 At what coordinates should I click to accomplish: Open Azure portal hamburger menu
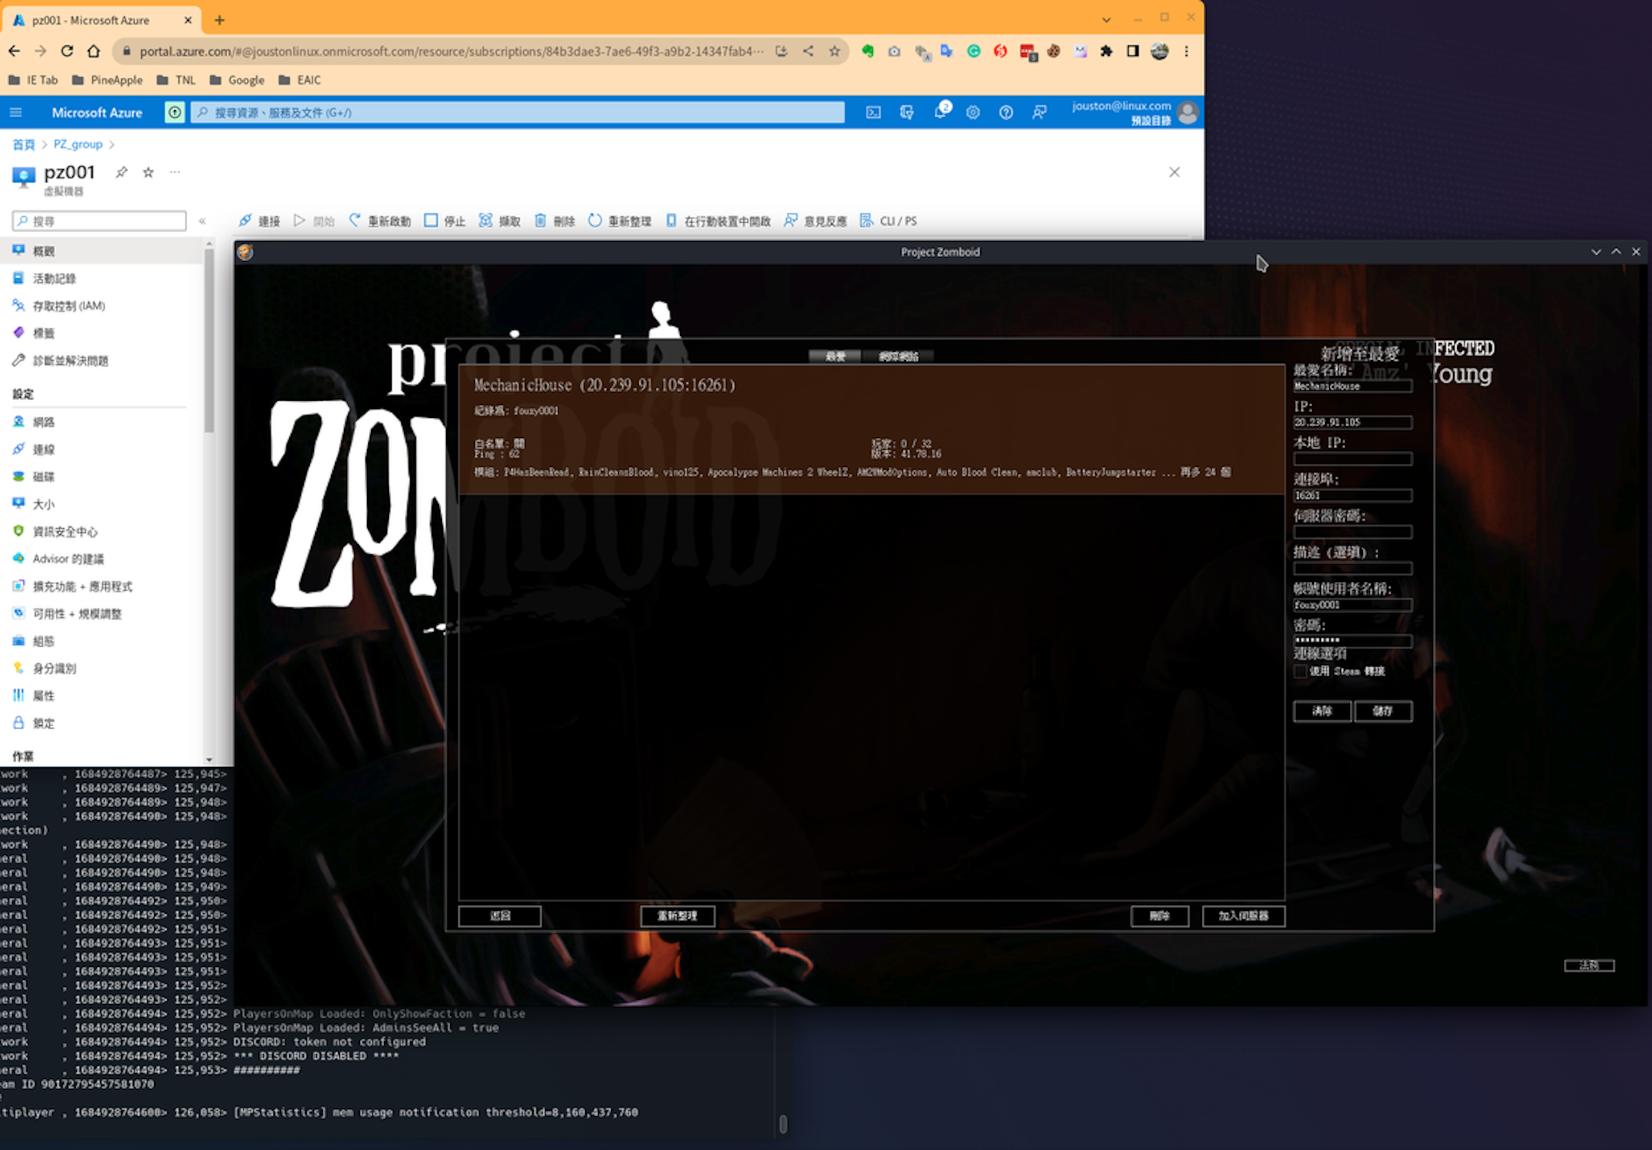click(16, 112)
